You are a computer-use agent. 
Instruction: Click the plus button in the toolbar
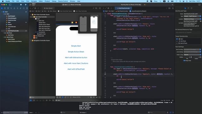pos(172,5)
